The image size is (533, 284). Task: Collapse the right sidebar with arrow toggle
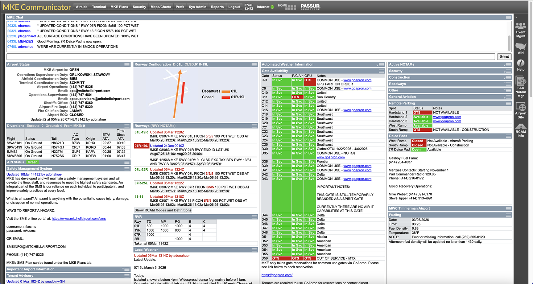516,17
